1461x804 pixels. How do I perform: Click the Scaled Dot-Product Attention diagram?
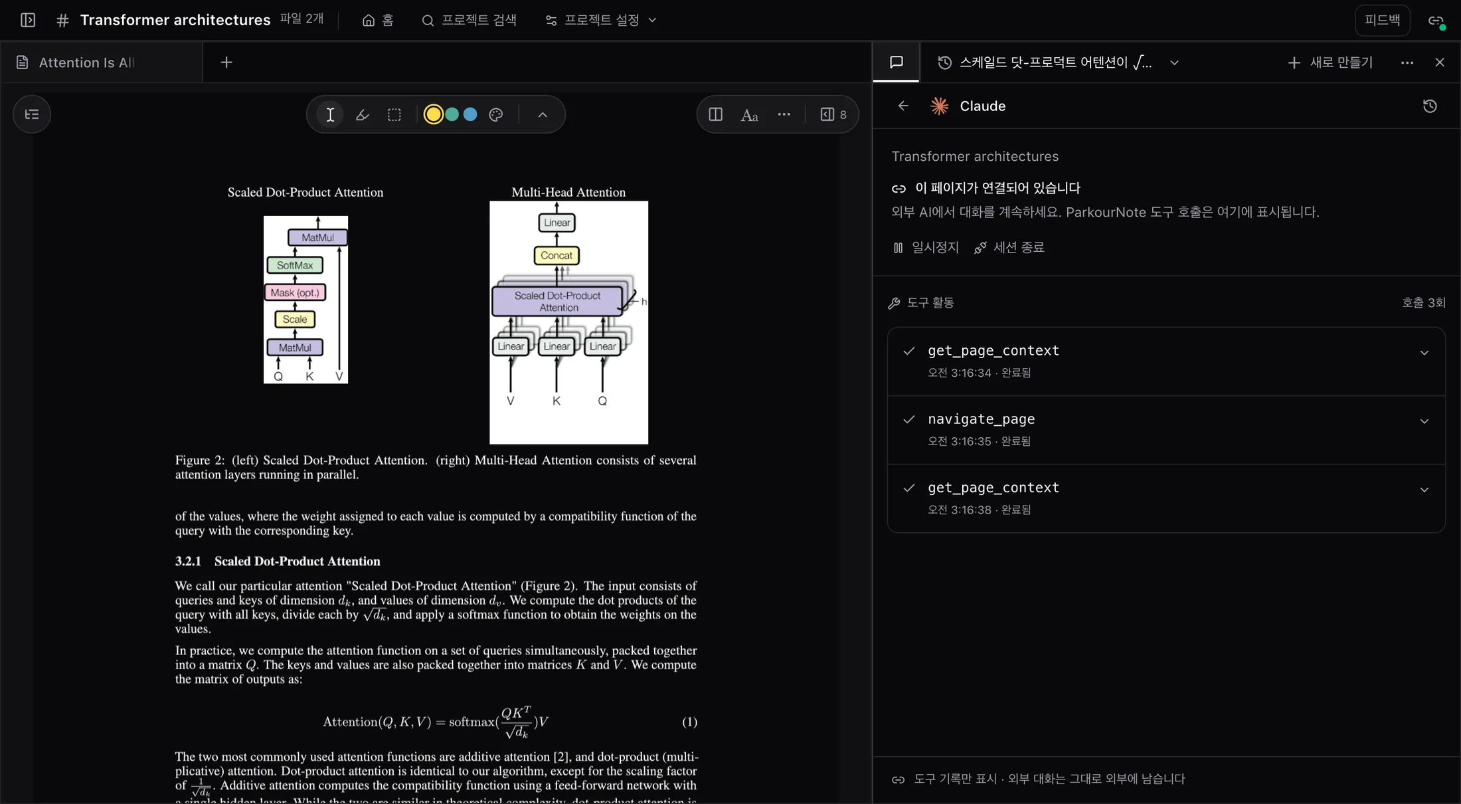305,299
